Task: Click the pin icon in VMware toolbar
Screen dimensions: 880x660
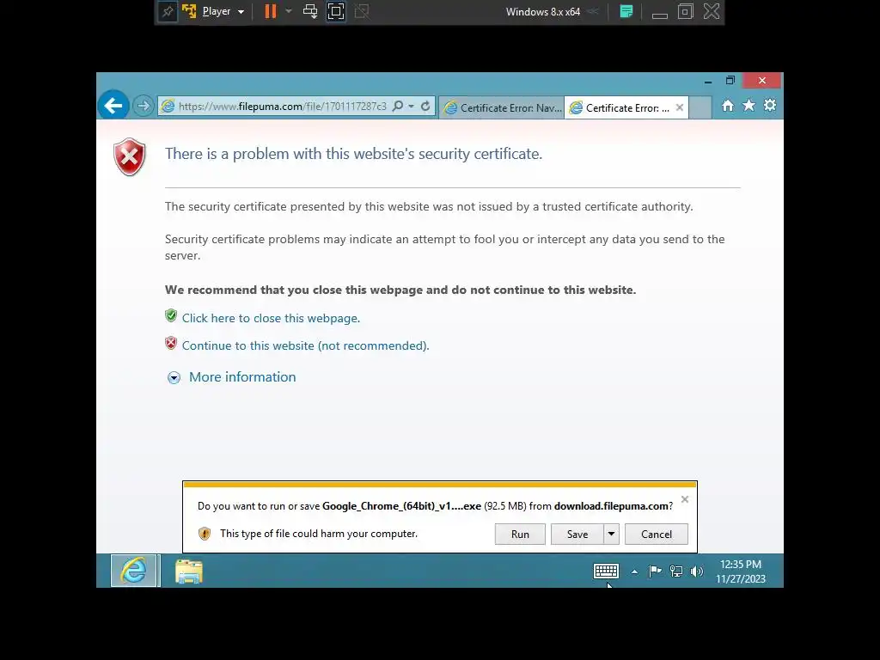Action: [x=168, y=11]
